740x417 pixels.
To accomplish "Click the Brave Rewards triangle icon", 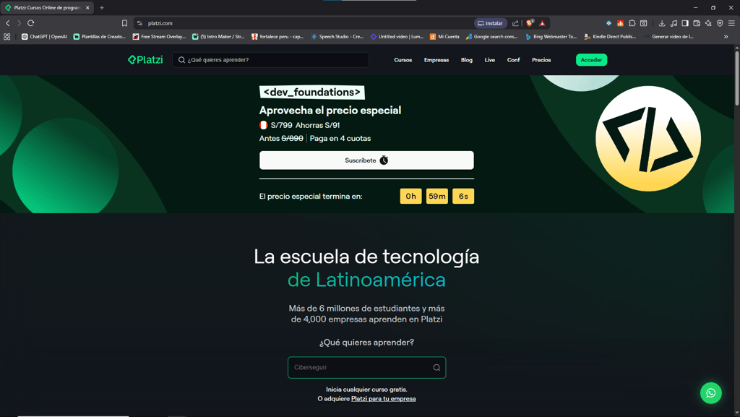I will pyautogui.click(x=542, y=23).
